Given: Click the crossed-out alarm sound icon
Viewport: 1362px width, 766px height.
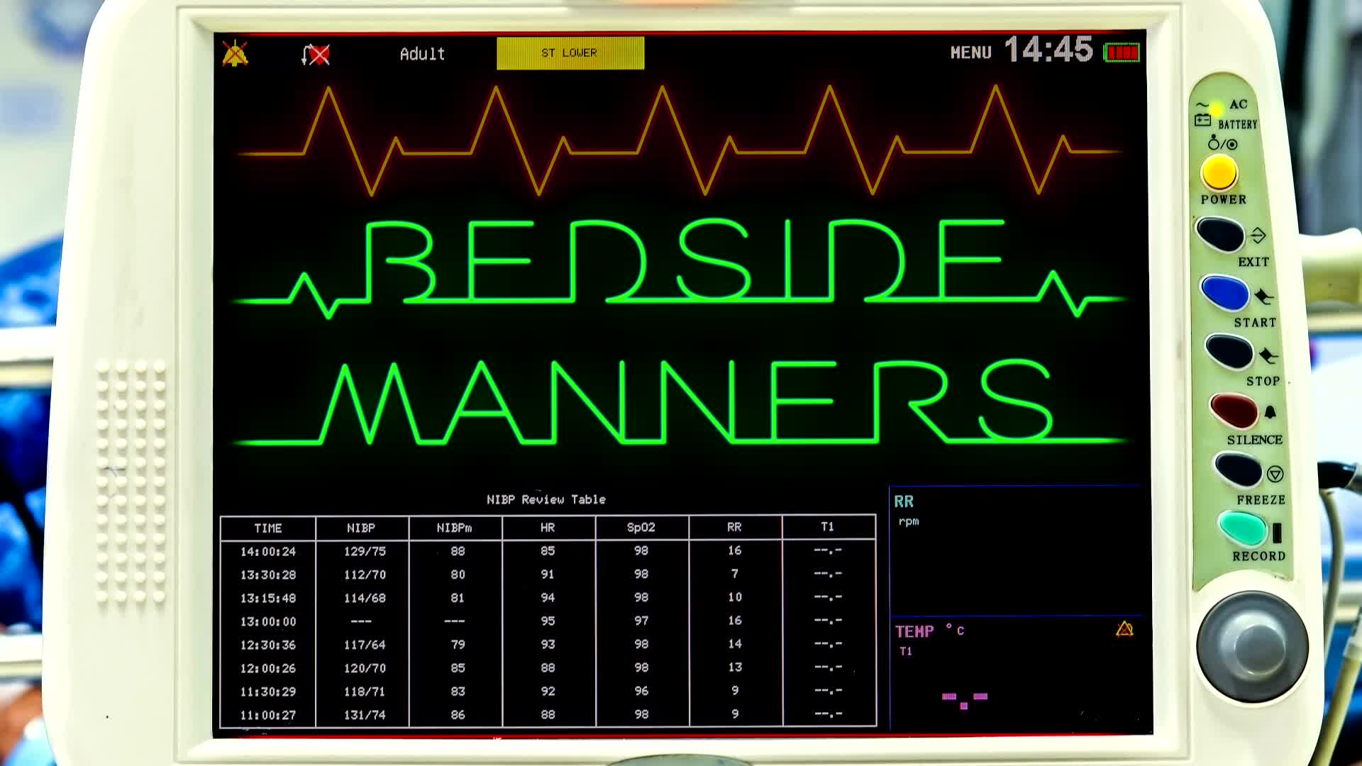Looking at the screenshot, I should (x=316, y=55).
